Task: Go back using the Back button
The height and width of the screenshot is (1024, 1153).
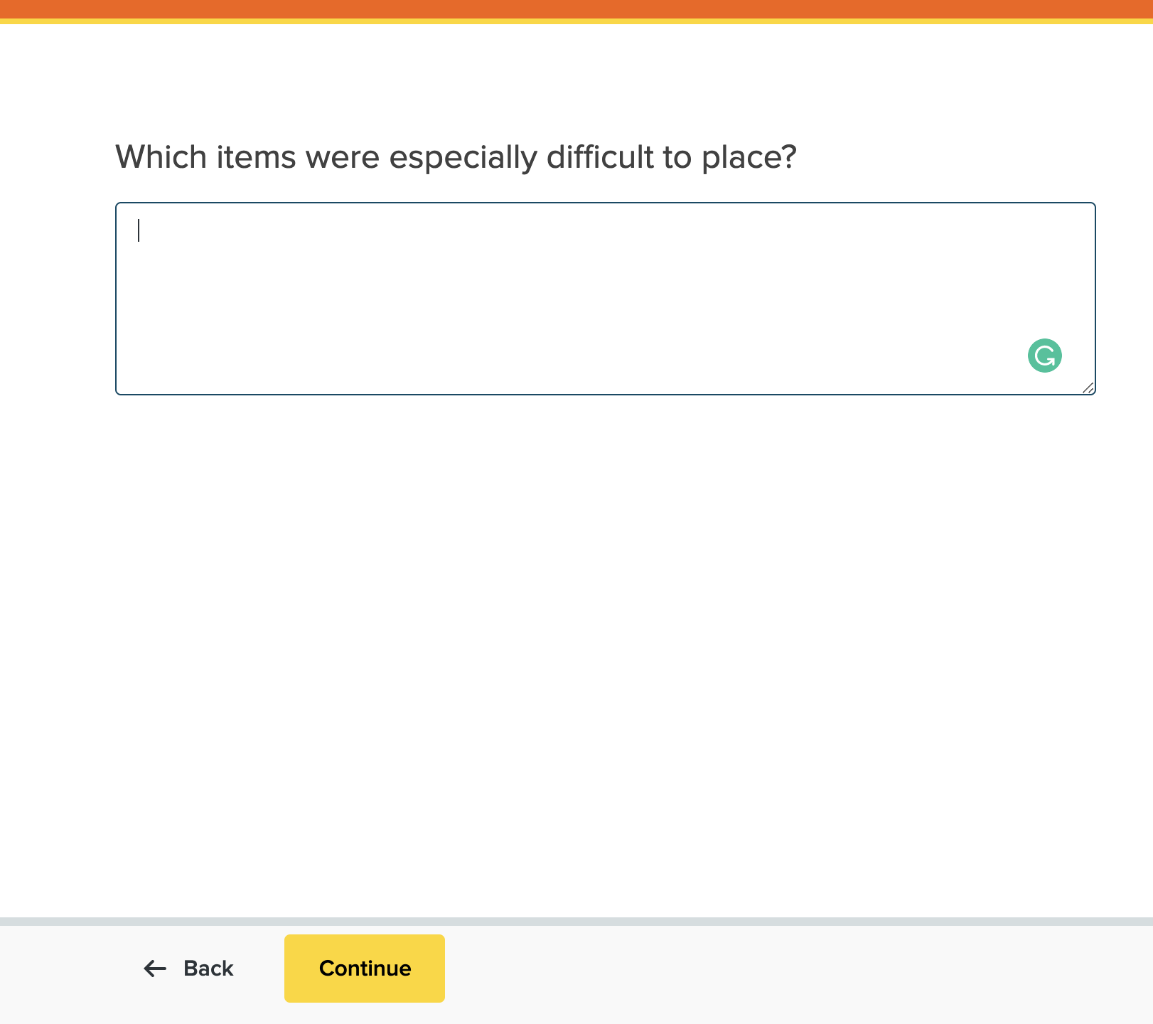Action: point(189,969)
